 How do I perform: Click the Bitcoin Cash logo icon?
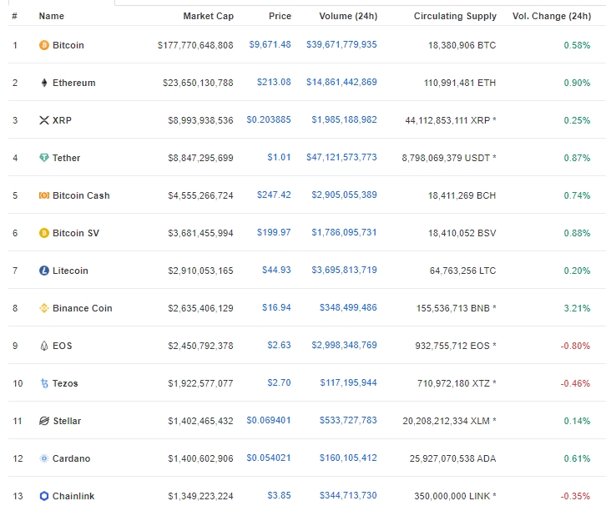click(x=44, y=195)
